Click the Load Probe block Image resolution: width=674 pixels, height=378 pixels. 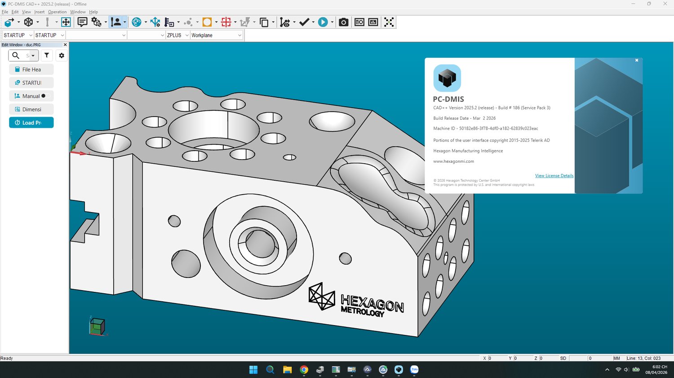31,122
